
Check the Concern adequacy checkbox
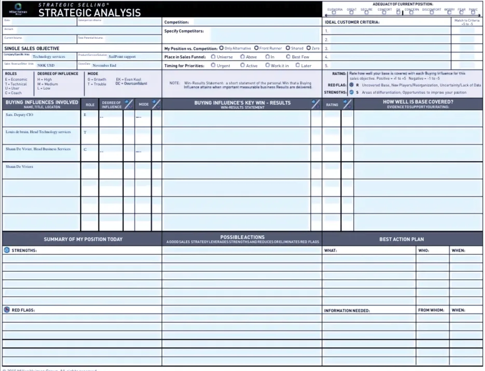click(x=411, y=13)
